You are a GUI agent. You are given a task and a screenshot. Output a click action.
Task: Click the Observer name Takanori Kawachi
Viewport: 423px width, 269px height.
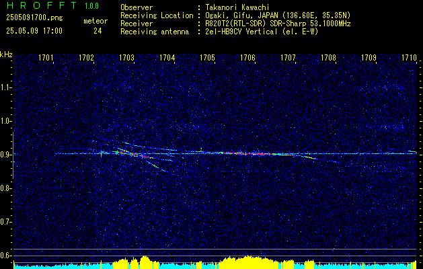click(237, 7)
